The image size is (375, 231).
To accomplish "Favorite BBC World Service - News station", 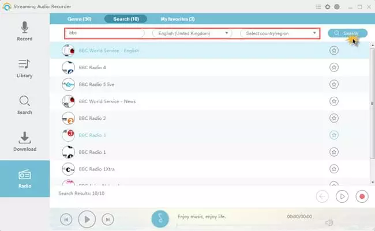I will point(334,101).
